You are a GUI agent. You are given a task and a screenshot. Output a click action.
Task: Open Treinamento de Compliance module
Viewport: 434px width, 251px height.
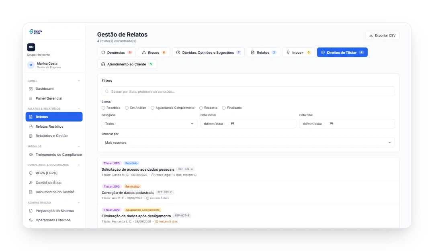tap(54, 155)
